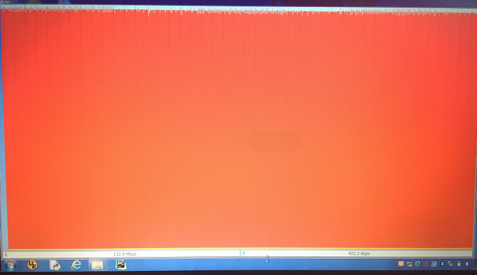Click the light blue square tray icon
The height and width of the screenshot is (275, 477).
tap(434, 264)
